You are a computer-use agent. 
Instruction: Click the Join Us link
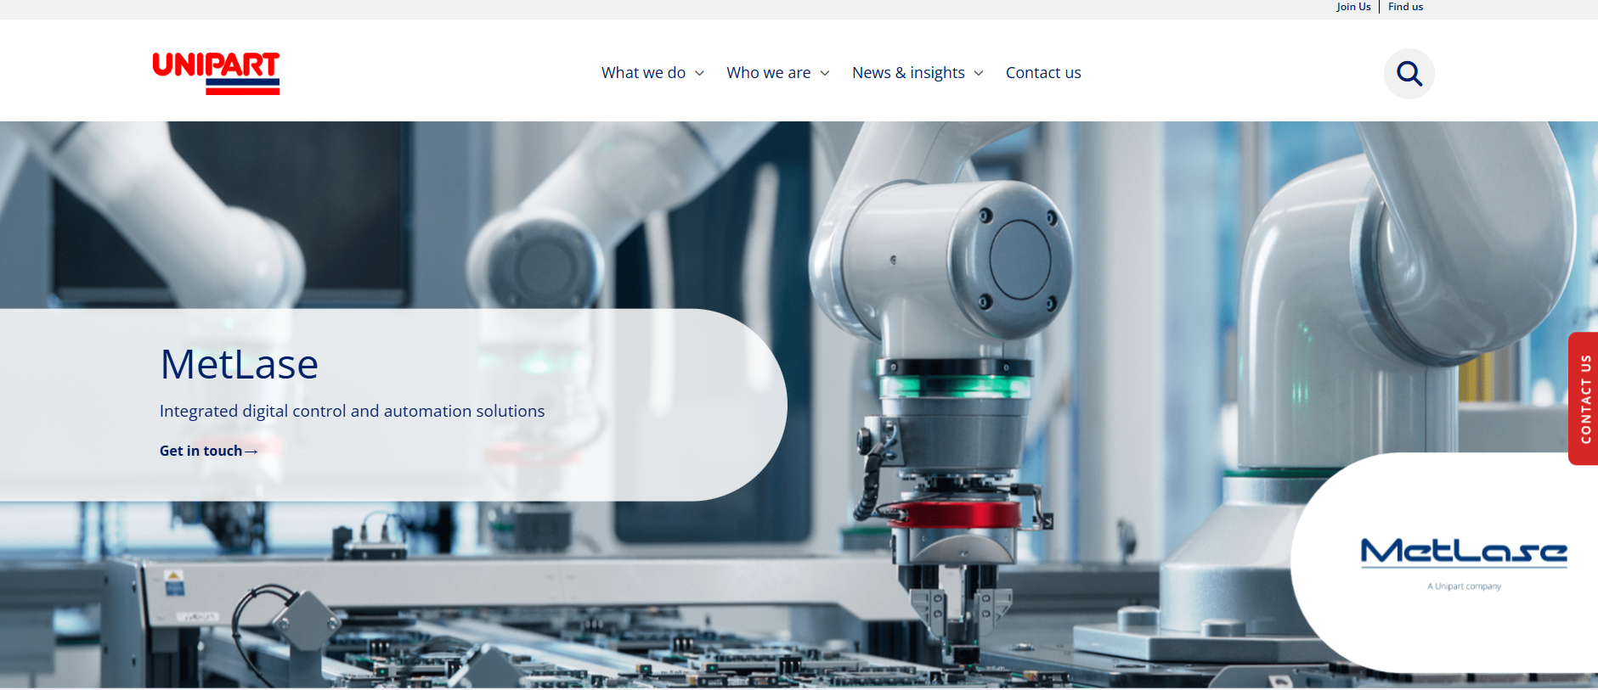(1353, 7)
